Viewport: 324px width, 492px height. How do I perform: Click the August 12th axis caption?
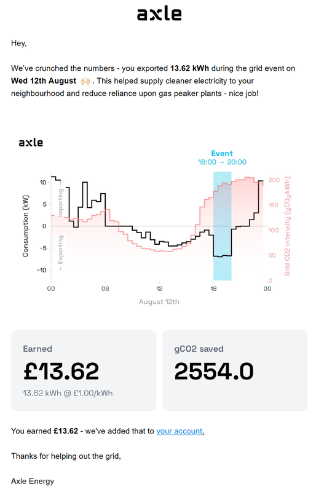pyautogui.click(x=159, y=302)
